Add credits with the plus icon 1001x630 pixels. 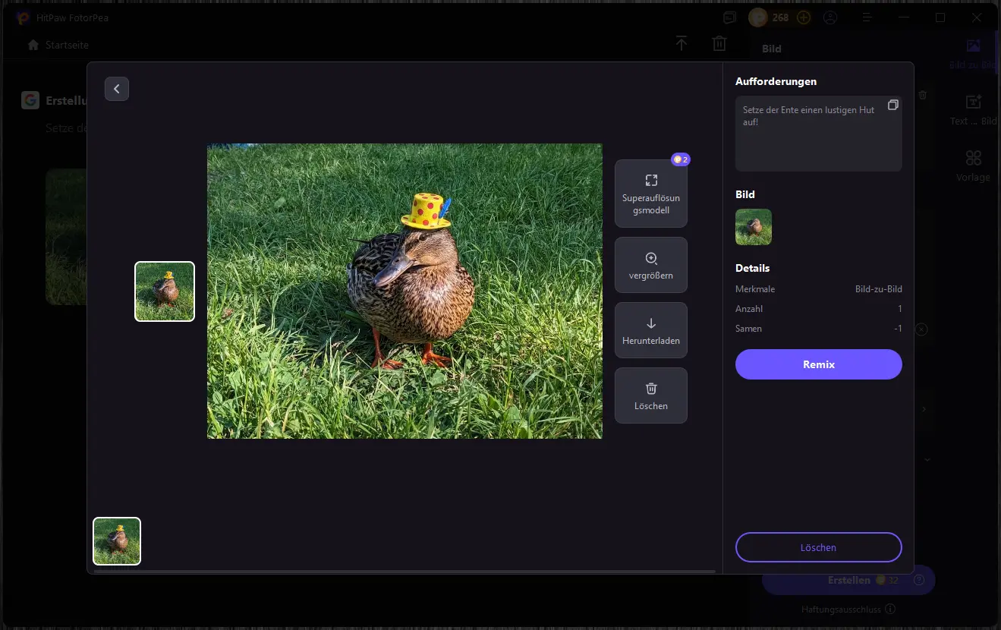803,17
